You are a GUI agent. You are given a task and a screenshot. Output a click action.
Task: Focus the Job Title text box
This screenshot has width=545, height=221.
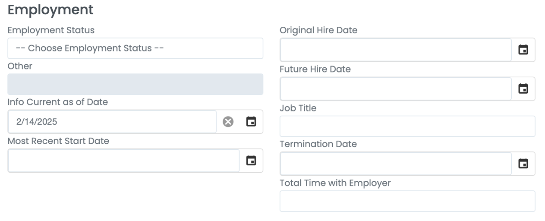[407, 126]
